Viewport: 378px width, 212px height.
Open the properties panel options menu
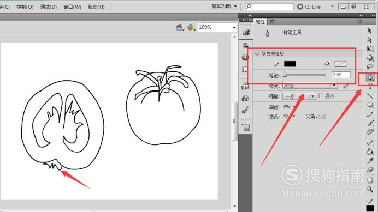pyautogui.click(x=359, y=21)
